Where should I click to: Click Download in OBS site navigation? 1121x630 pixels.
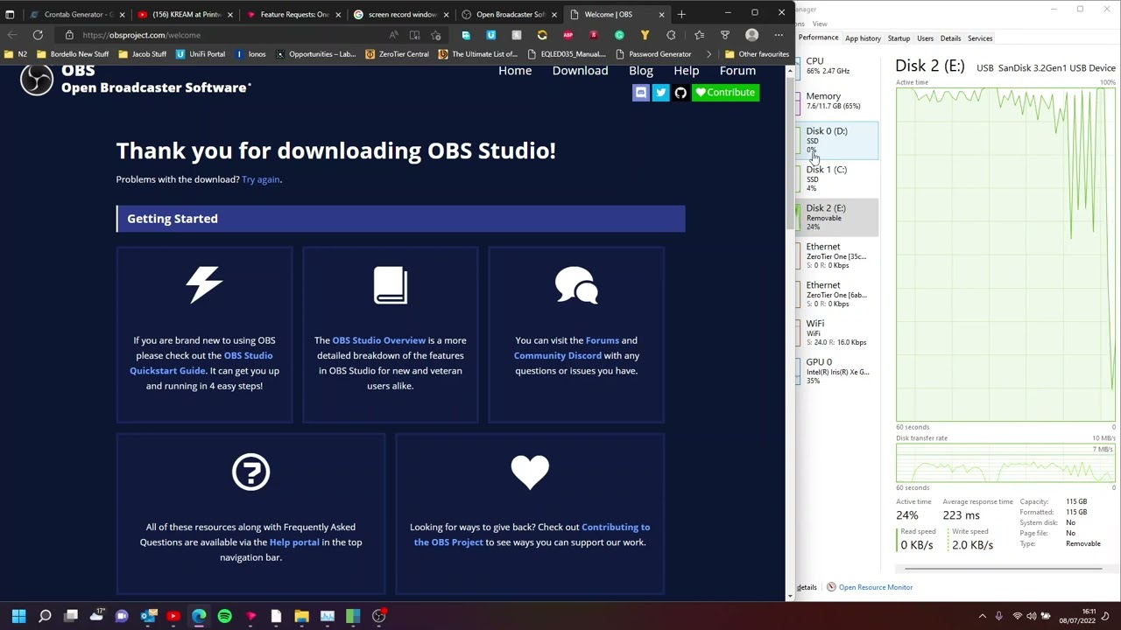pyautogui.click(x=580, y=71)
